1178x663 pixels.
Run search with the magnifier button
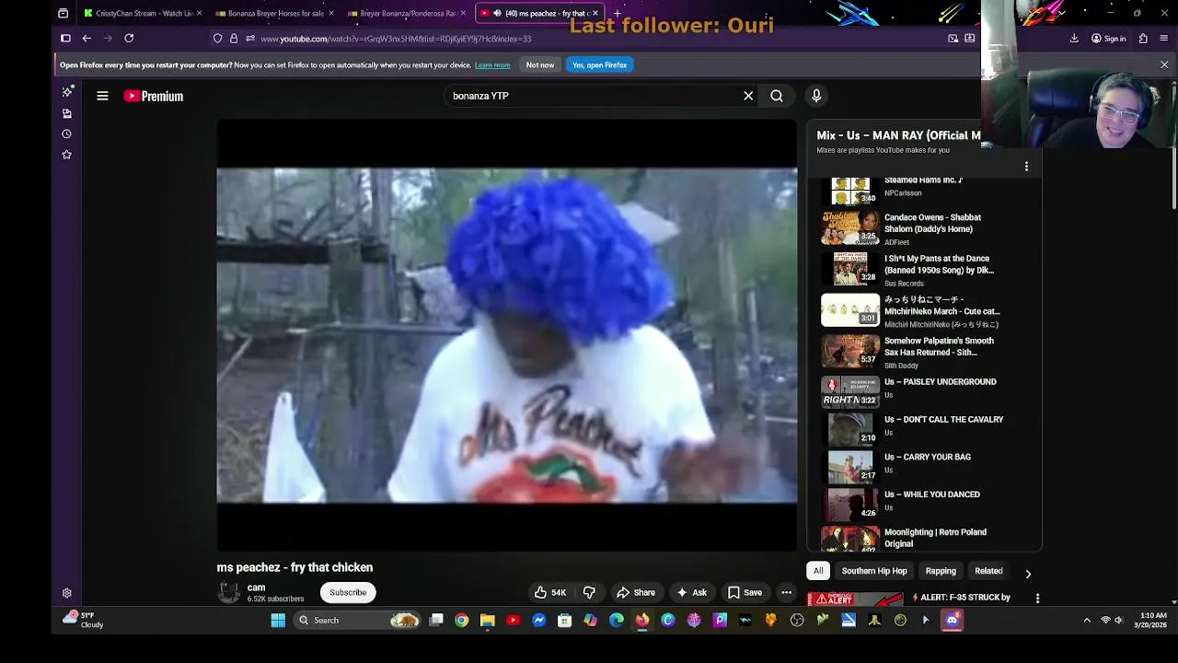click(777, 96)
